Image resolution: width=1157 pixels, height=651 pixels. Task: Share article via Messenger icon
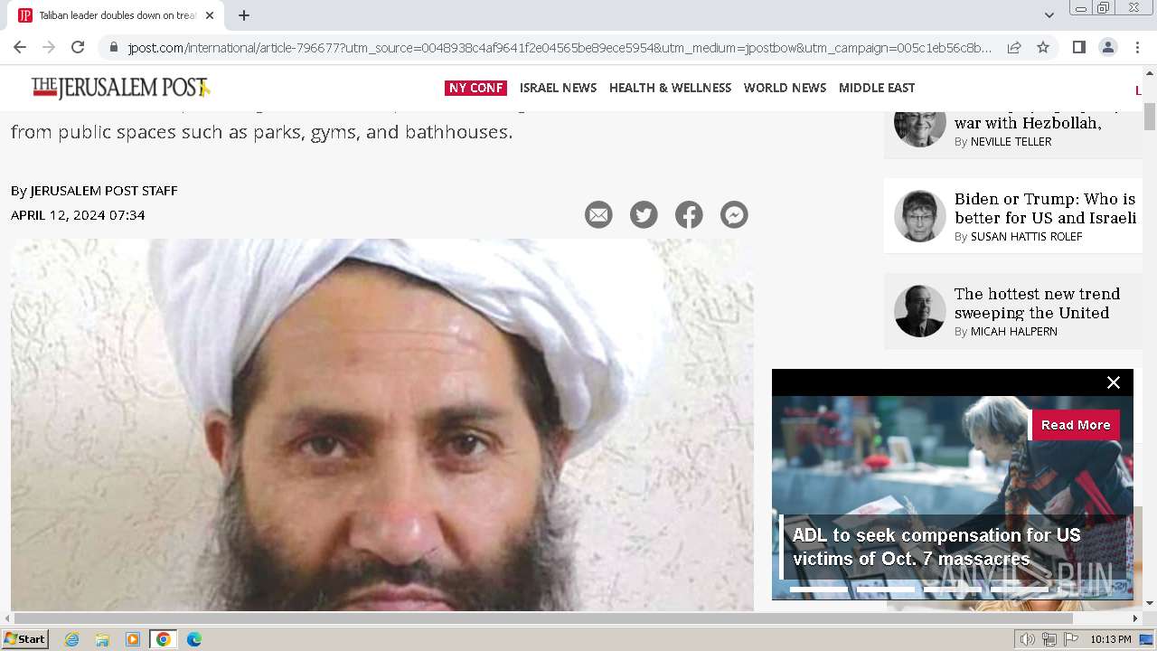pyautogui.click(x=734, y=215)
